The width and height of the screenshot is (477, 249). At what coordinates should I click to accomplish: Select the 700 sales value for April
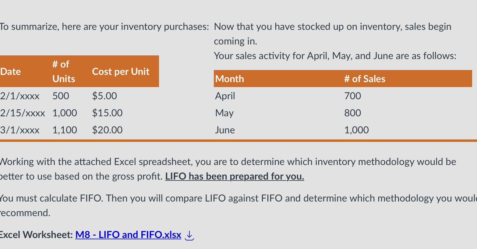(352, 96)
